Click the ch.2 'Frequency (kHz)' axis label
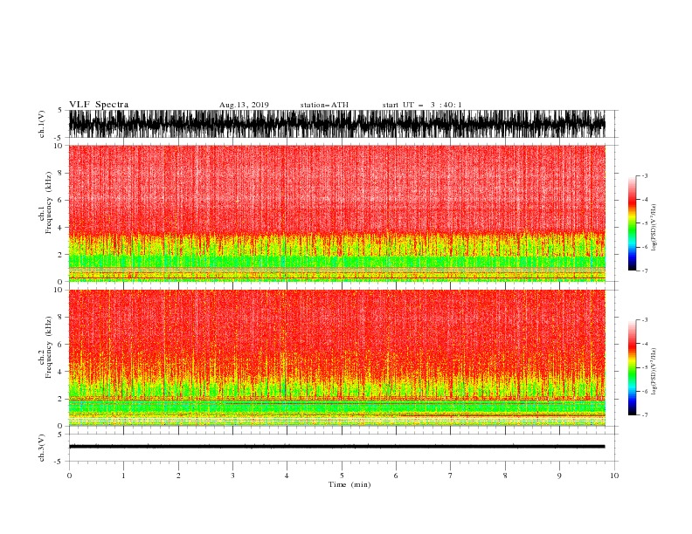 [48, 347]
